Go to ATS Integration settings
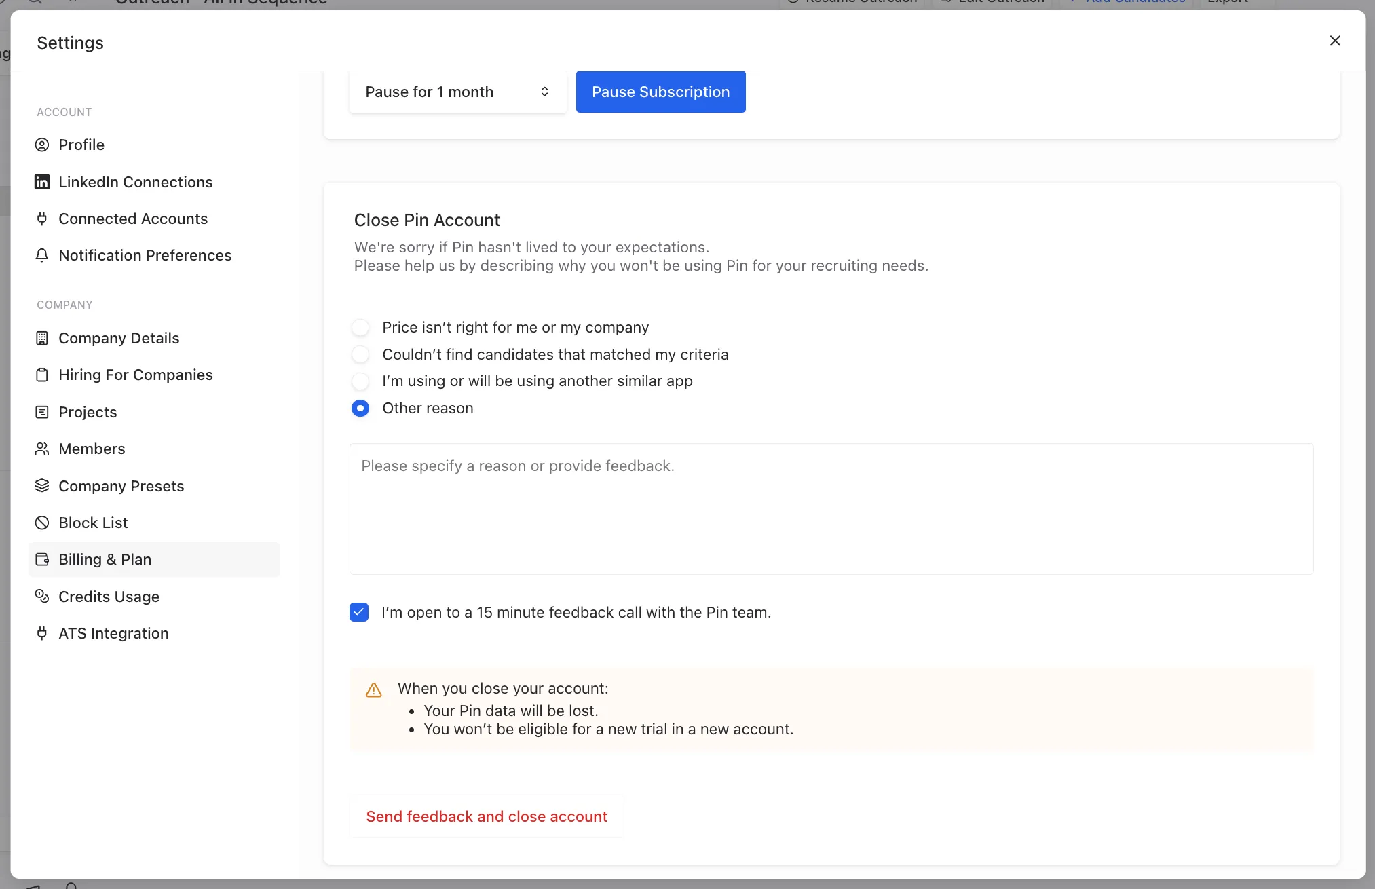The width and height of the screenshot is (1375, 889). tap(154, 633)
